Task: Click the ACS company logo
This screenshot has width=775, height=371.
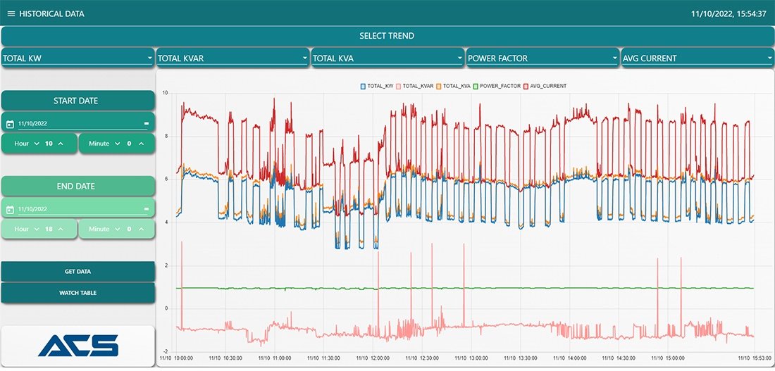Action: 77,345
